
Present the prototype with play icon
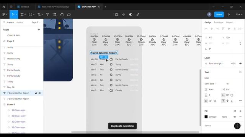click(x=229, y=14)
